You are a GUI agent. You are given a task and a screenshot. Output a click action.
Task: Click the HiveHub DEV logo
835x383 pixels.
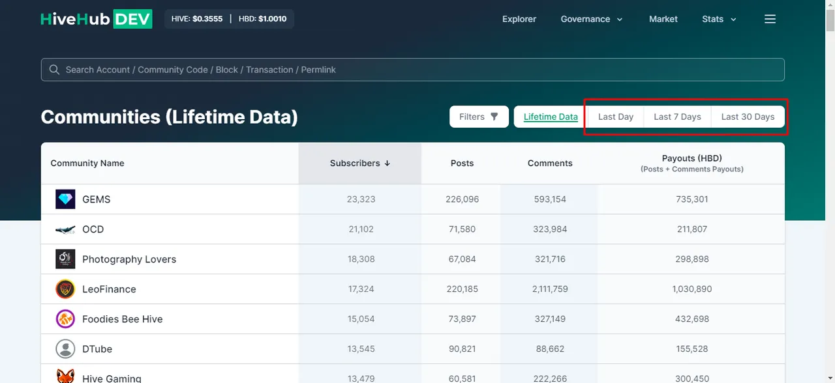[97, 19]
